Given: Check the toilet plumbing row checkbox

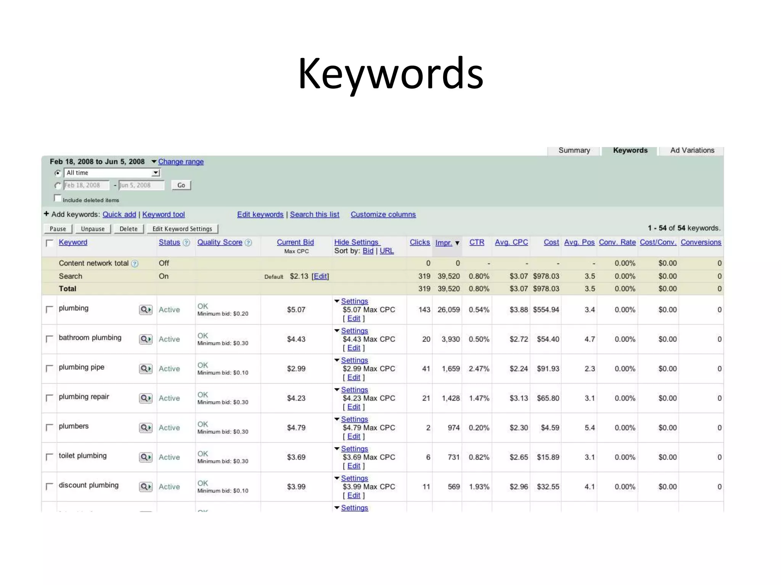Looking at the screenshot, I should click(x=50, y=457).
